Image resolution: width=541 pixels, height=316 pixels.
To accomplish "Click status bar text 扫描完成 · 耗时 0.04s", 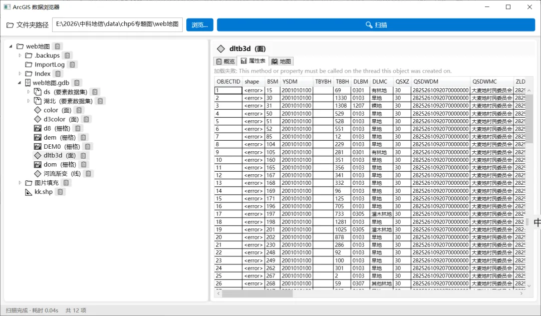I will 32,310.
